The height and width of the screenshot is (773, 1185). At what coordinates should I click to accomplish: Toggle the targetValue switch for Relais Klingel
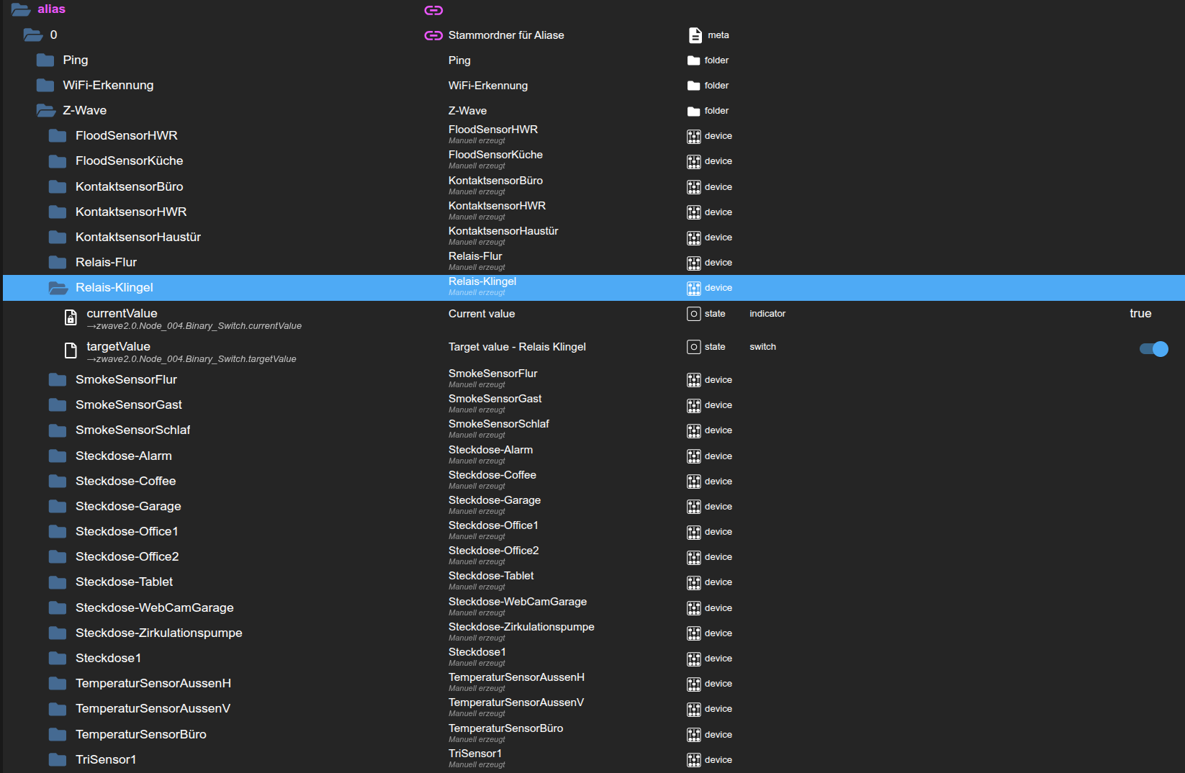(1153, 349)
